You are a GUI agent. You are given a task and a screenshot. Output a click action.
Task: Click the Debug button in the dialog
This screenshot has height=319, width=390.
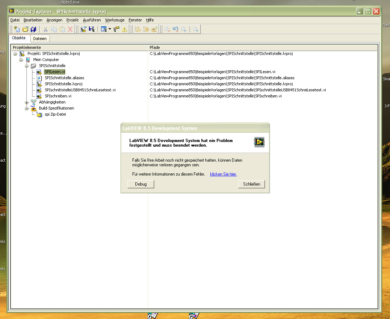[141, 184]
